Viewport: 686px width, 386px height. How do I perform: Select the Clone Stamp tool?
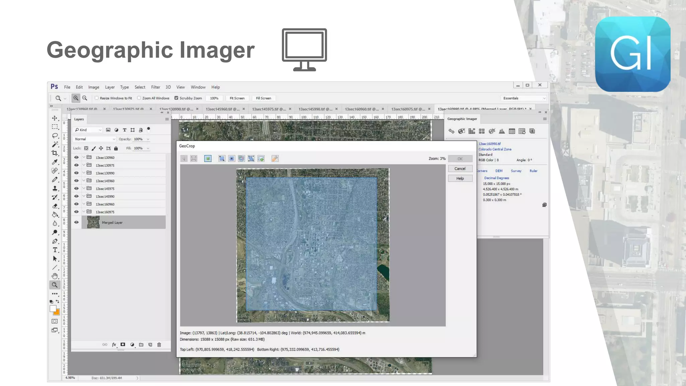pyautogui.click(x=55, y=189)
